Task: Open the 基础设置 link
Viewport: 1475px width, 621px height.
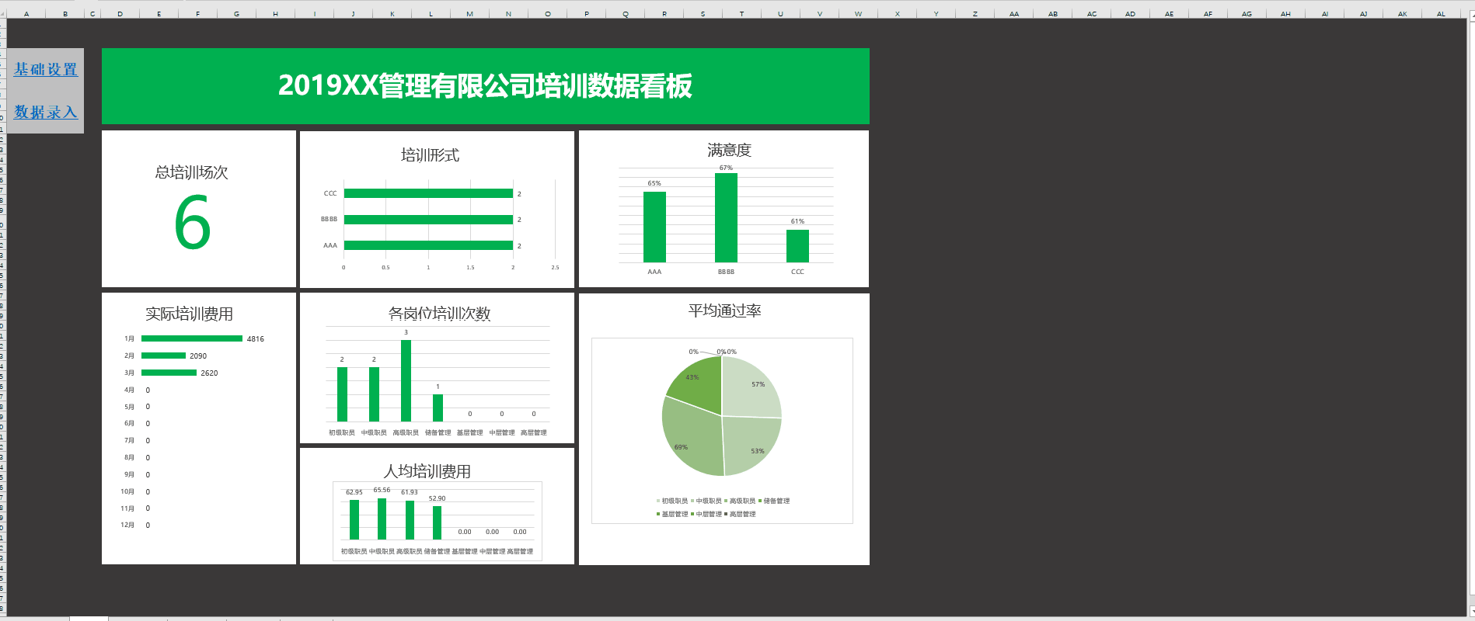Action: click(46, 70)
